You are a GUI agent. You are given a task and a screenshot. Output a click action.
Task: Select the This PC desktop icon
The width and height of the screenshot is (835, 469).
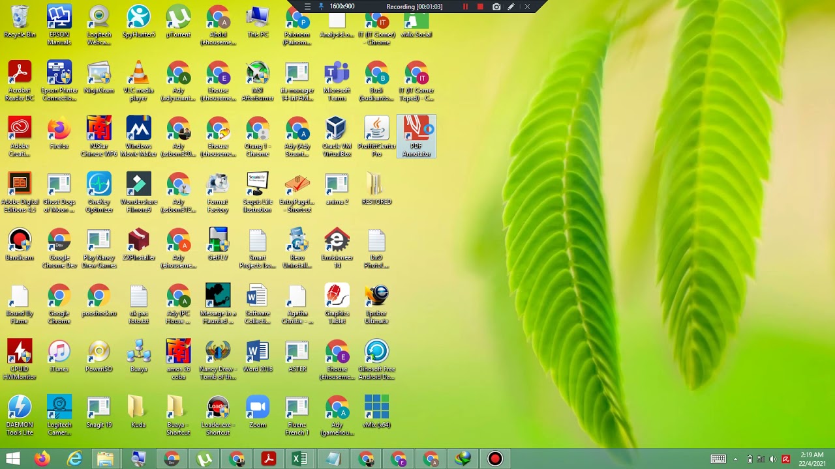258,21
